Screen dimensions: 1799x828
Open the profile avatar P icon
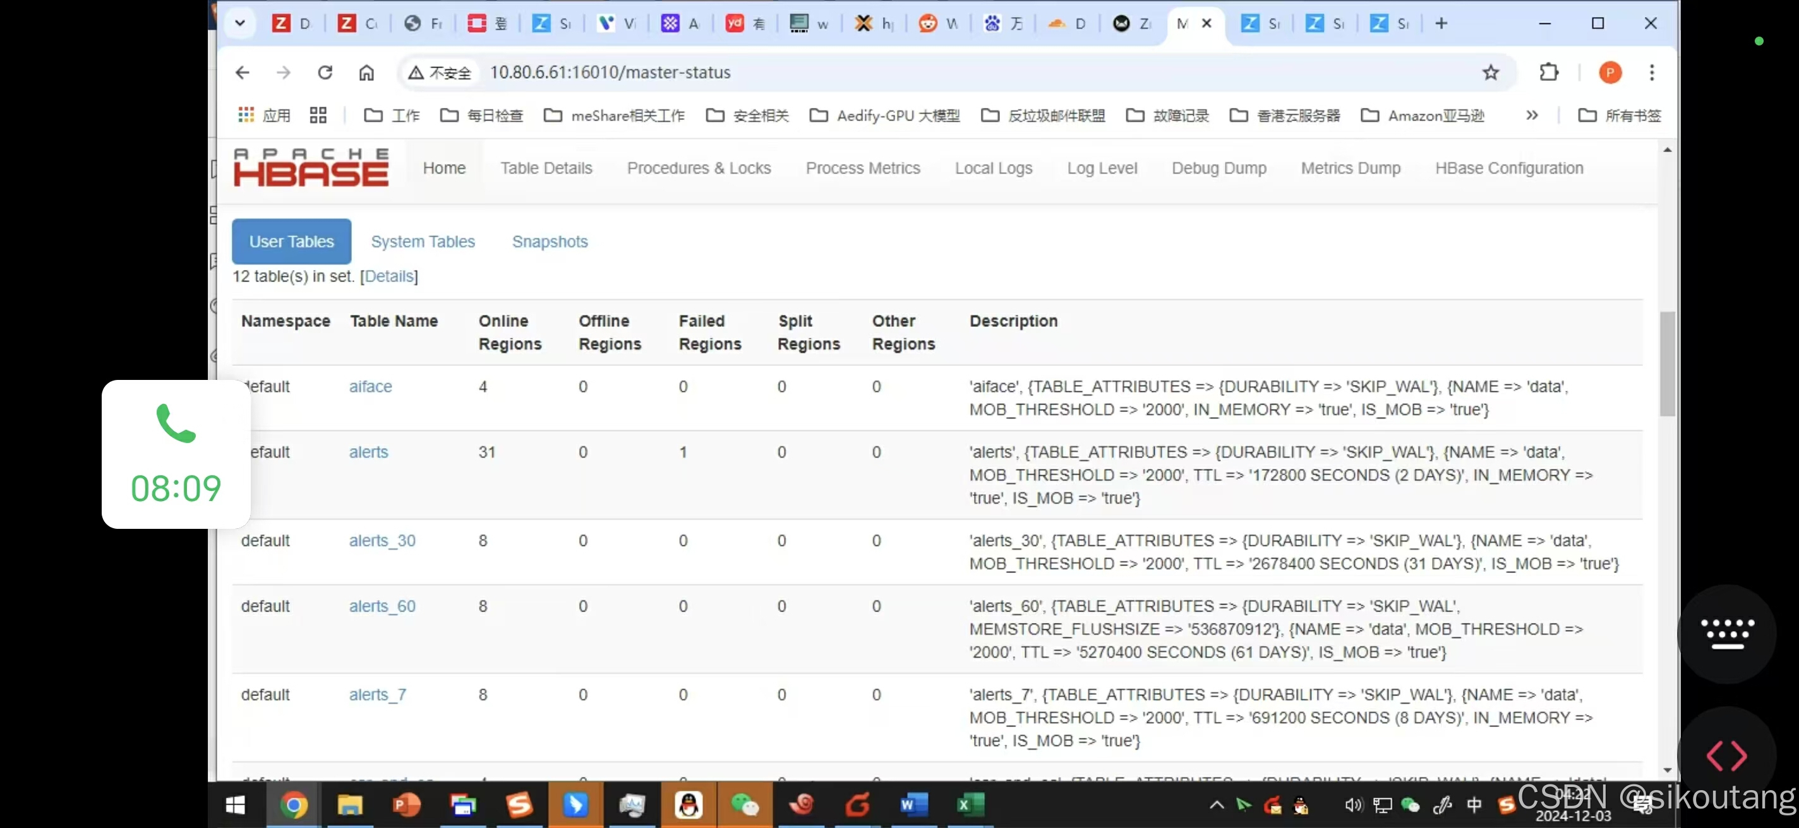(x=1610, y=73)
